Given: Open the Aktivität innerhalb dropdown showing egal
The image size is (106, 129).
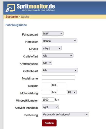Looking at the screenshot, I should pyautogui.click(x=50, y=107).
